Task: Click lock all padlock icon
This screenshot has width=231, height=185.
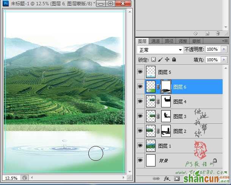Action: [x=174, y=59]
